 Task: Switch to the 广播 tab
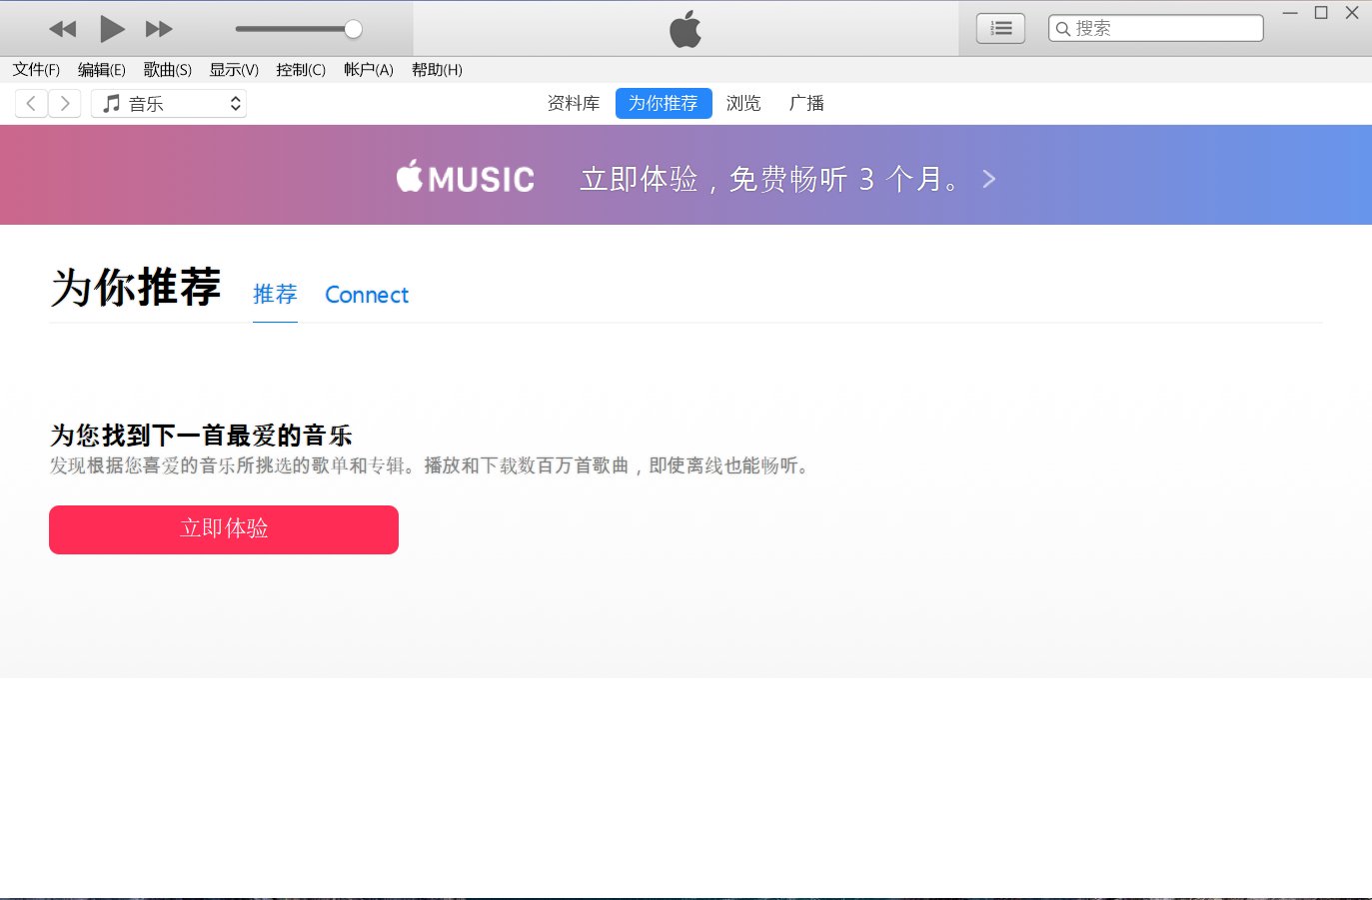806,103
